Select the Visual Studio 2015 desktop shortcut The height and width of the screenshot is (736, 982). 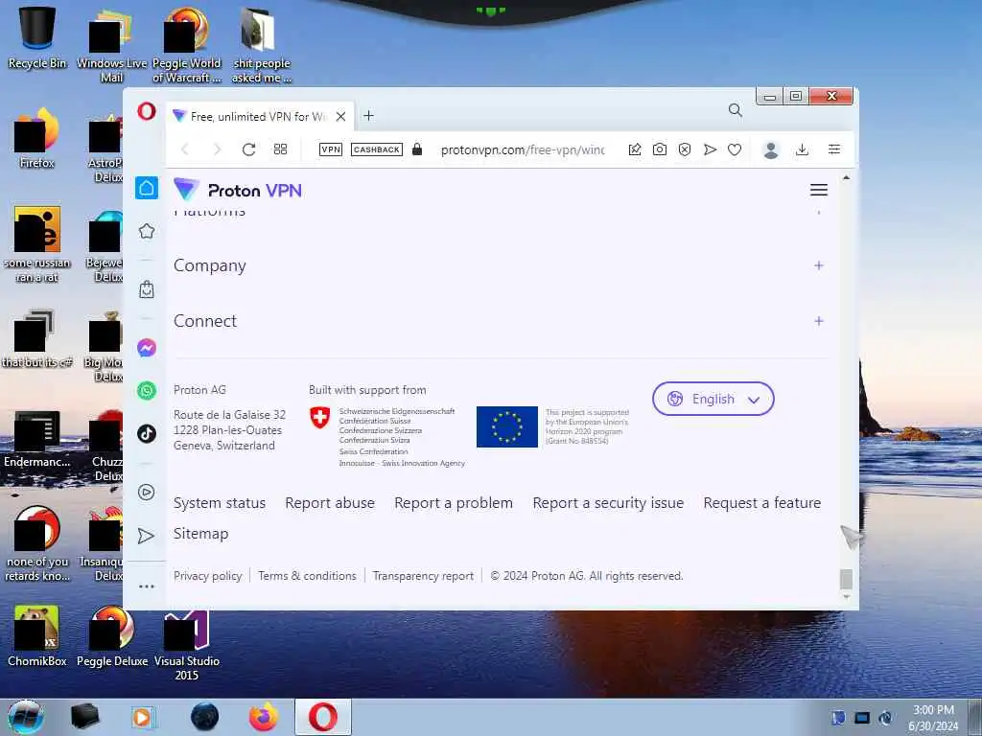click(187, 646)
